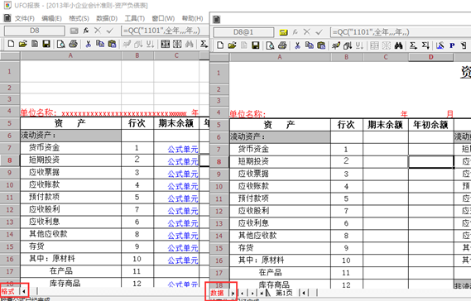Toggle the 格式 format mode button at bottom-left
Image resolution: width=471 pixels, height=301 pixels.
[8, 291]
